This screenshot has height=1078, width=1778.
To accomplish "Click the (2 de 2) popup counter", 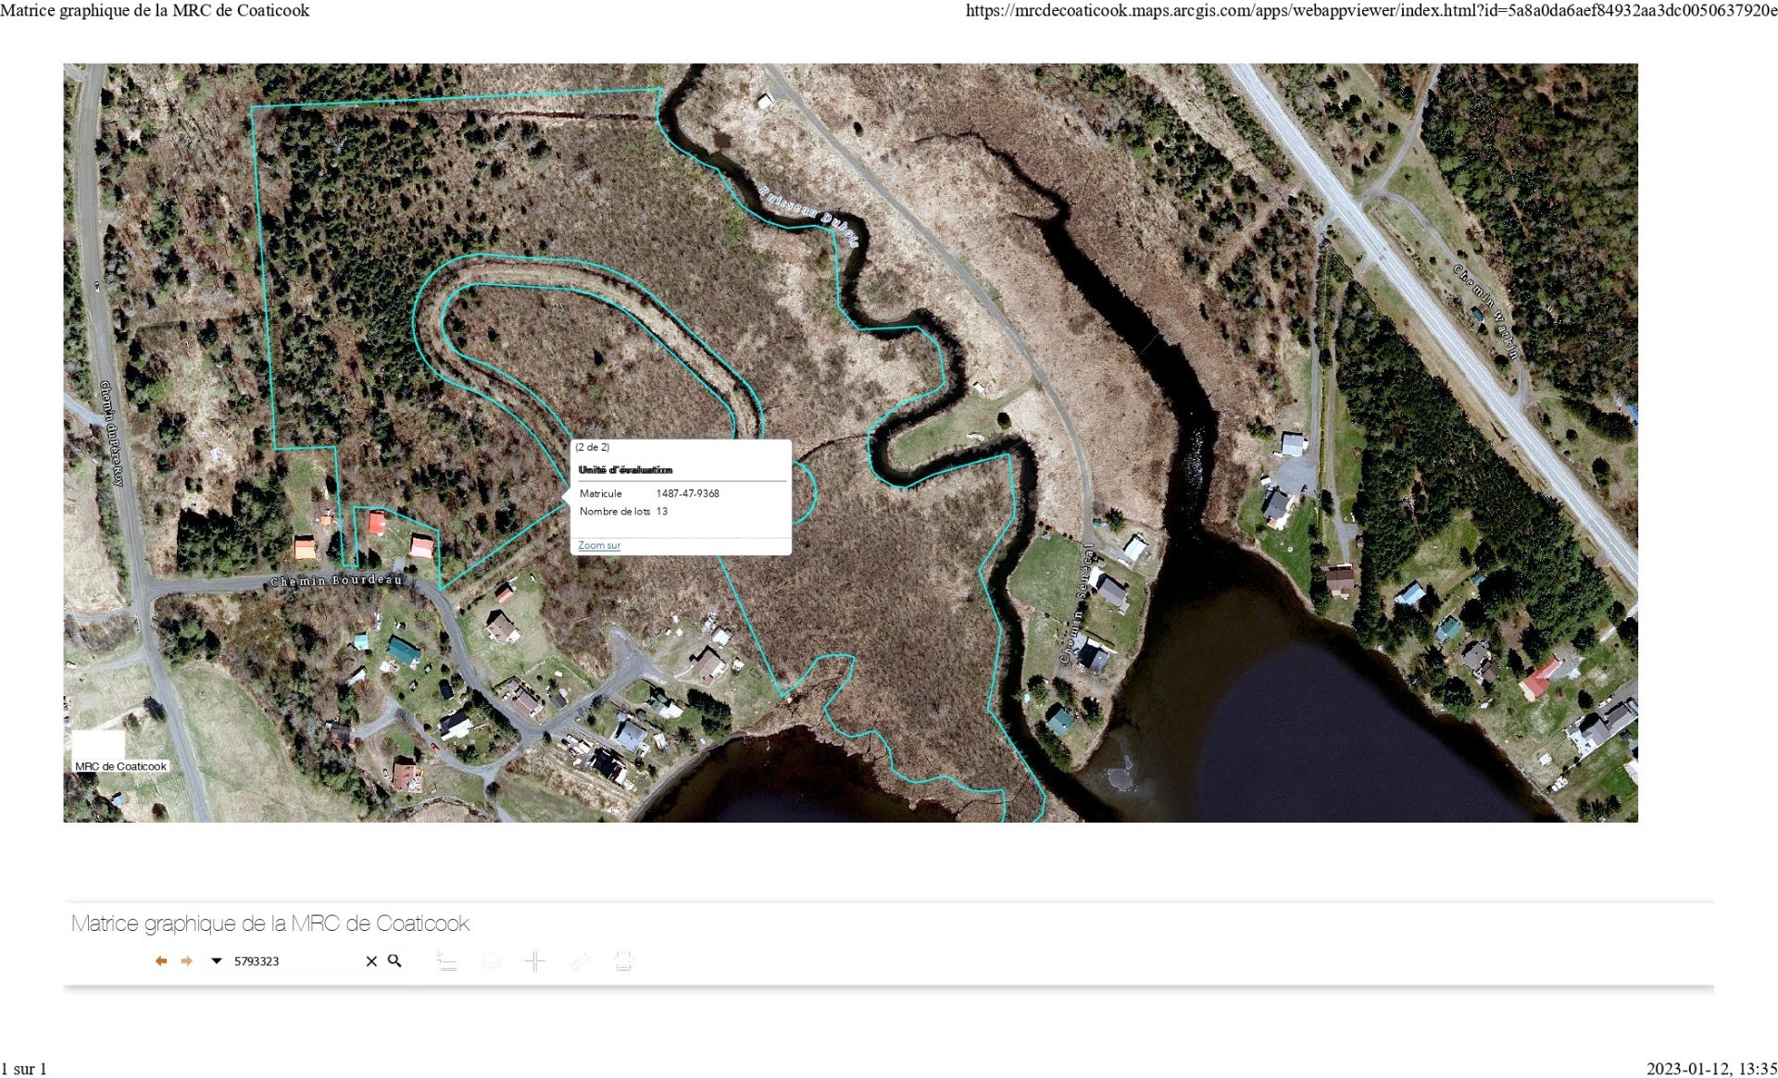I will tap(593, 448).
